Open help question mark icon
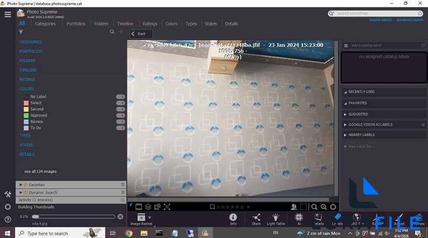The width and height of the screenshot is (428, 238). point(7,219)
